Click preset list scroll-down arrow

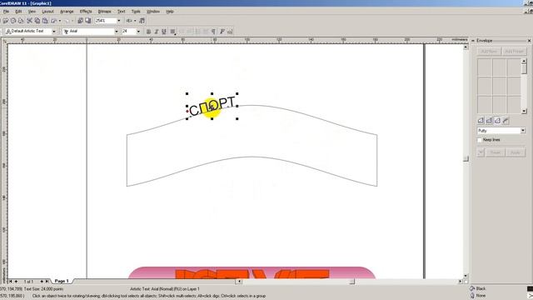pos(524,111)
